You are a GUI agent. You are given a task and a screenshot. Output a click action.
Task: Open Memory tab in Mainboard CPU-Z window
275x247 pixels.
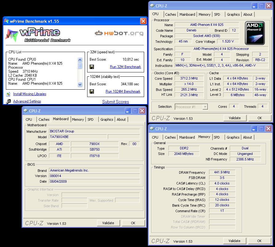pyautogui.click(x=78, y=119)
